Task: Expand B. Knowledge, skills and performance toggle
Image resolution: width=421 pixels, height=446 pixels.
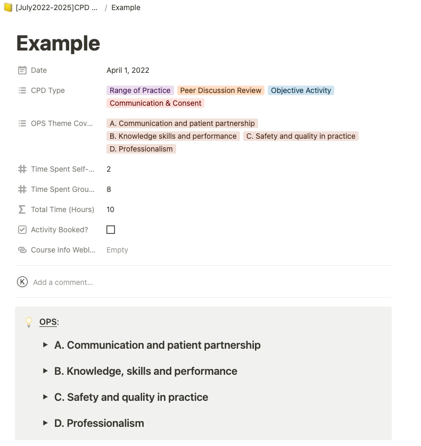Action: 45,371
